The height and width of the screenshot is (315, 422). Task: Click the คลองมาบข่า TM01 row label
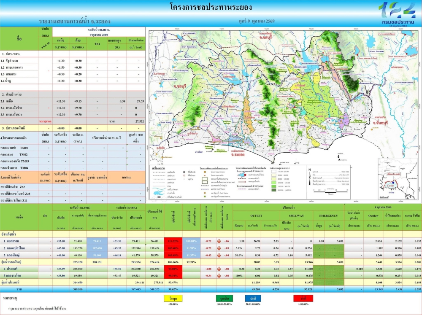pos(14,148)
